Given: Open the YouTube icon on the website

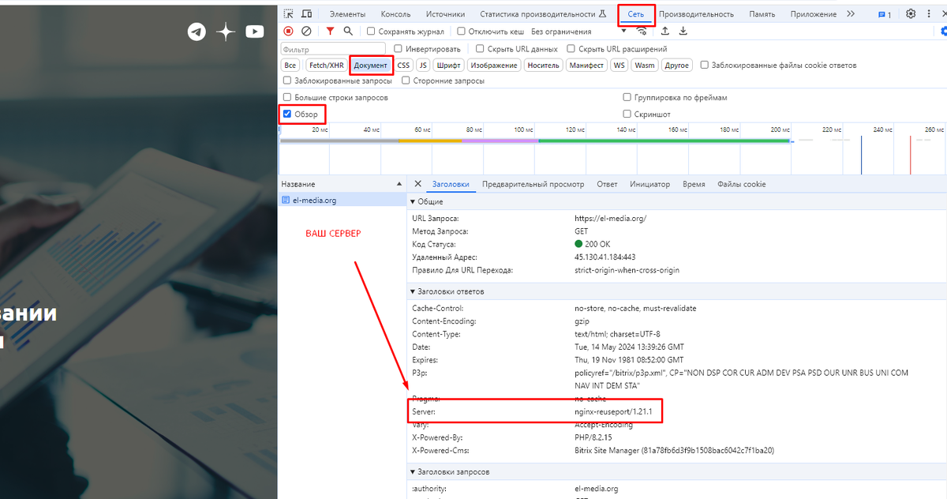Looking at the screenshot, I should click(x=255, y=32).
